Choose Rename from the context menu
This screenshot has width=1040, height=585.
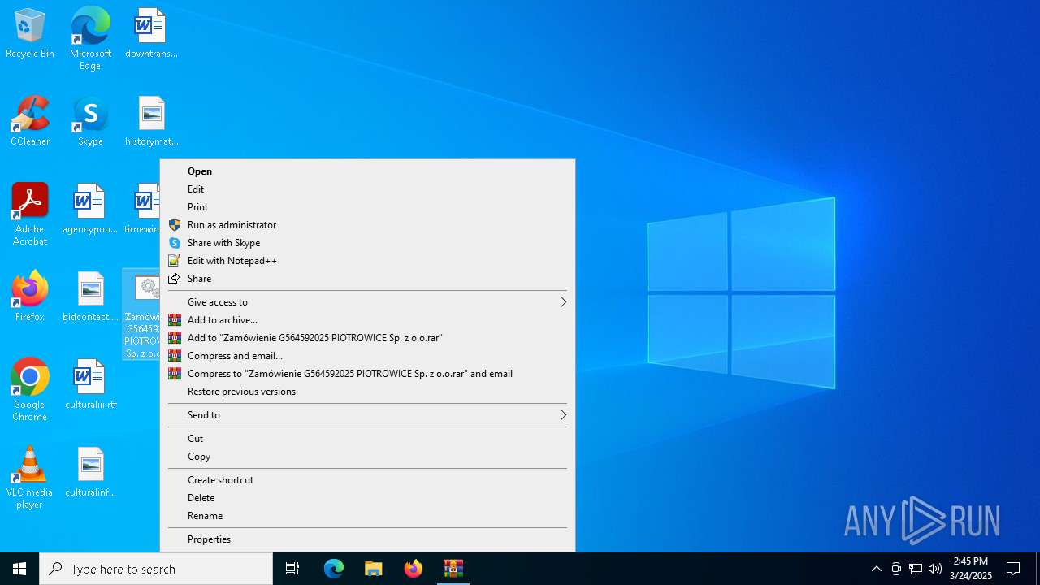(367, 516)
